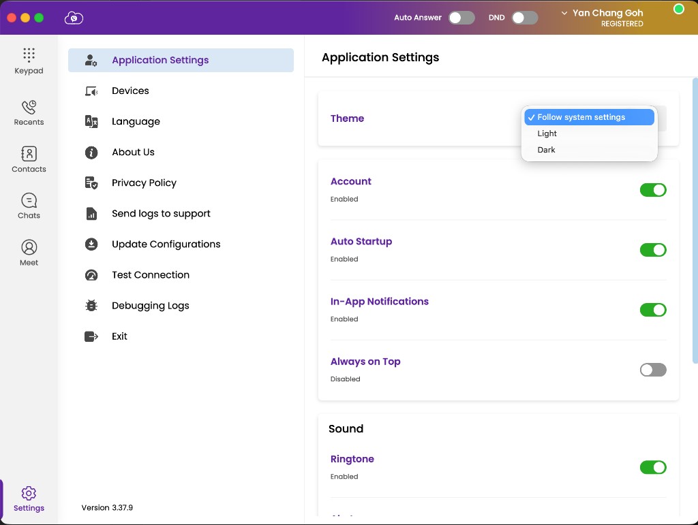This screenshot has height=525, width=698.
Task: Open the Recents call history icon
Action: 29,107
